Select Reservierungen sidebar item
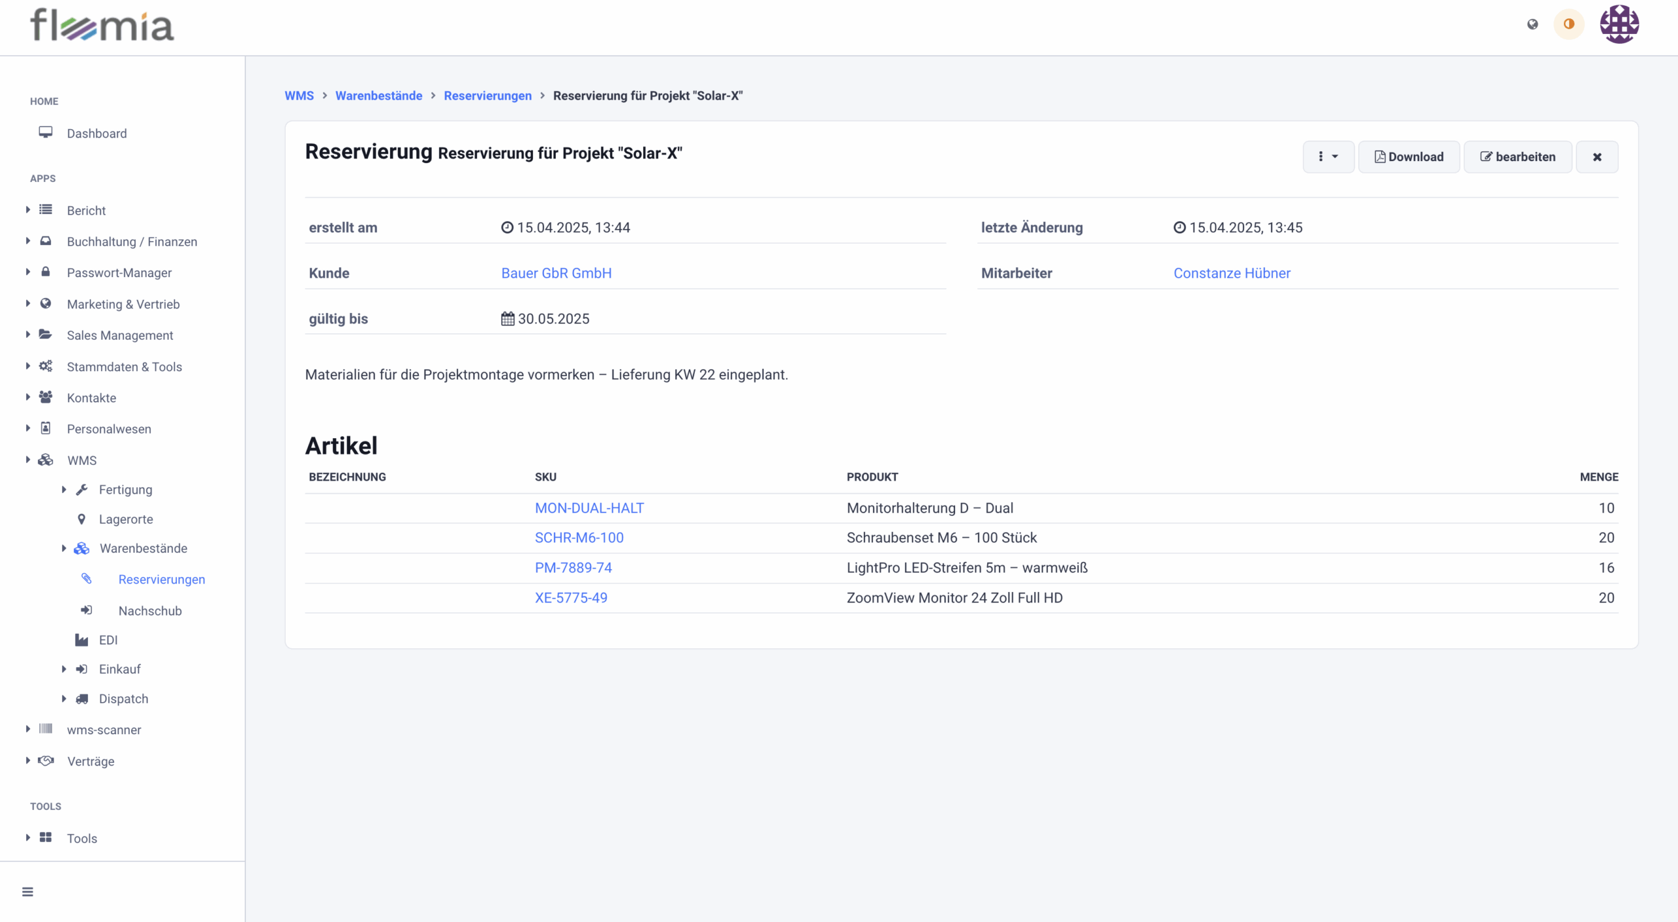 point(161,579)
